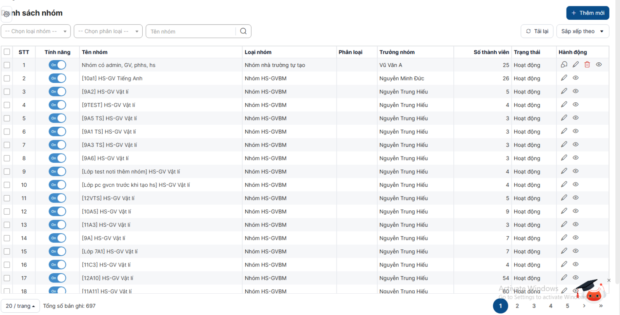Go to page 3 in pagination
620x315 pixels.
534,306
